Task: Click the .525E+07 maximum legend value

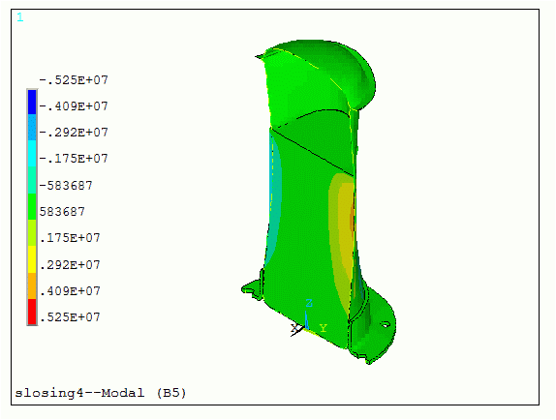Action: [70, 317]
